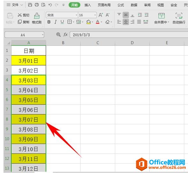The width and height of the screenshot is (188, 173).
Task: Align text right
Action: 132,22
